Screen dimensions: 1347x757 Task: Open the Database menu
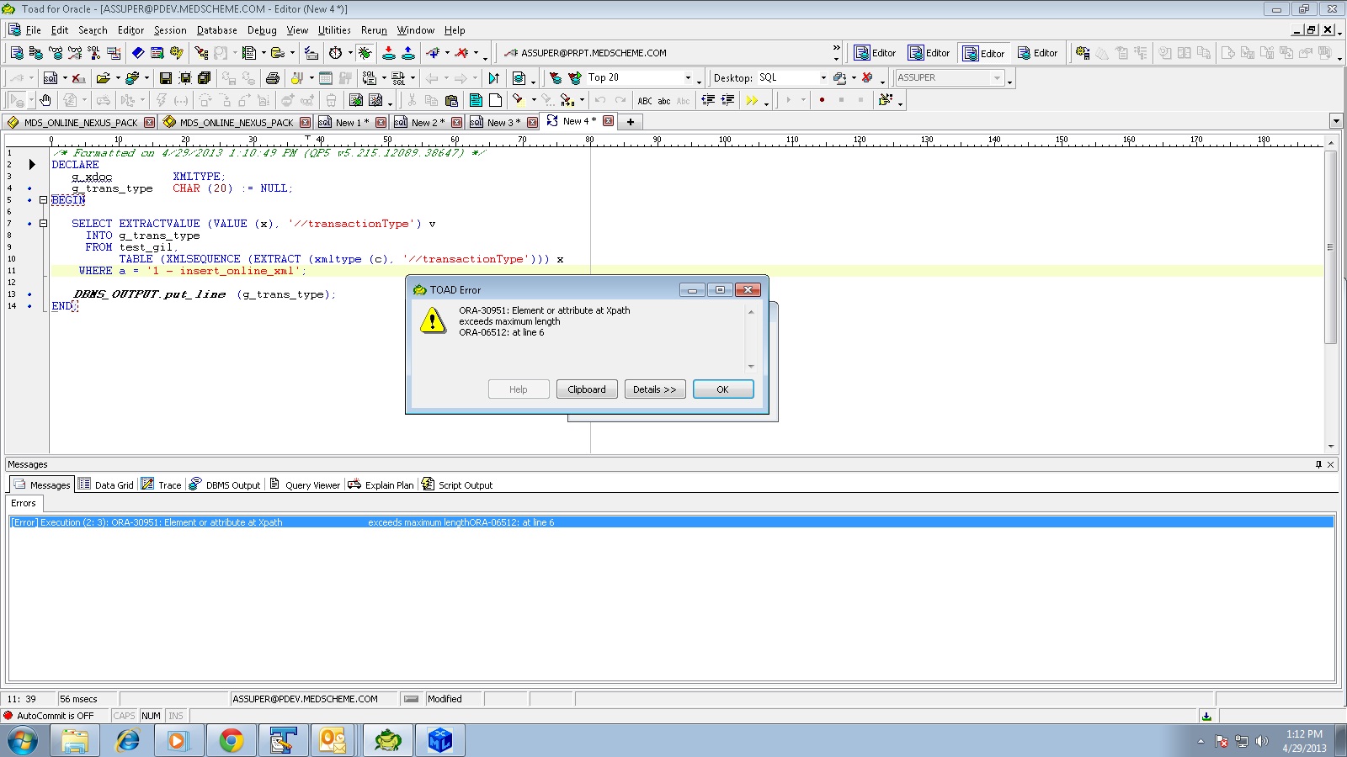[216, 30]
